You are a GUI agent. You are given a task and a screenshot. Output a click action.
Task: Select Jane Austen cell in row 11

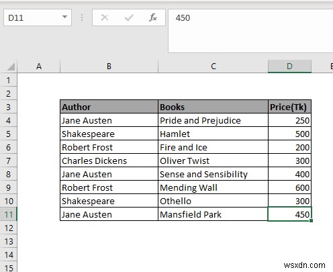pos(109,214)
